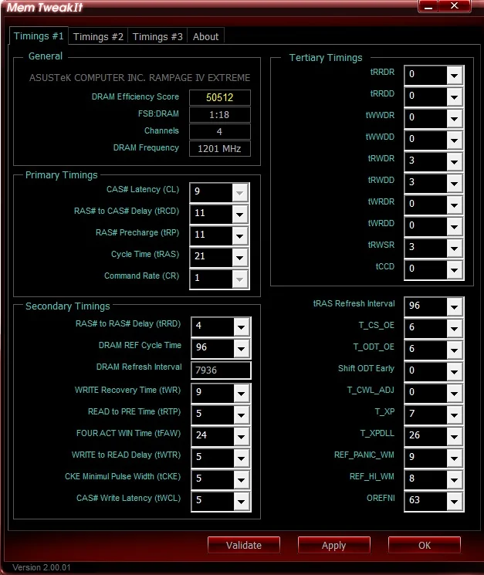
Task: Select the Timings #1 tab
Action: pos(39,36)
